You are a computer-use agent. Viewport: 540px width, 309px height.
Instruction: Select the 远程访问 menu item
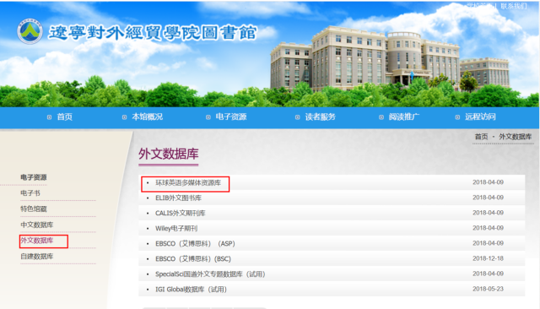[x=480, y=117]
